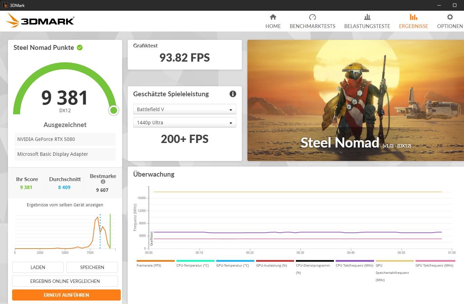Click the 200+ FPS estimate
The height and width of the screenshot is (304, 464).
tap(185, 139)
